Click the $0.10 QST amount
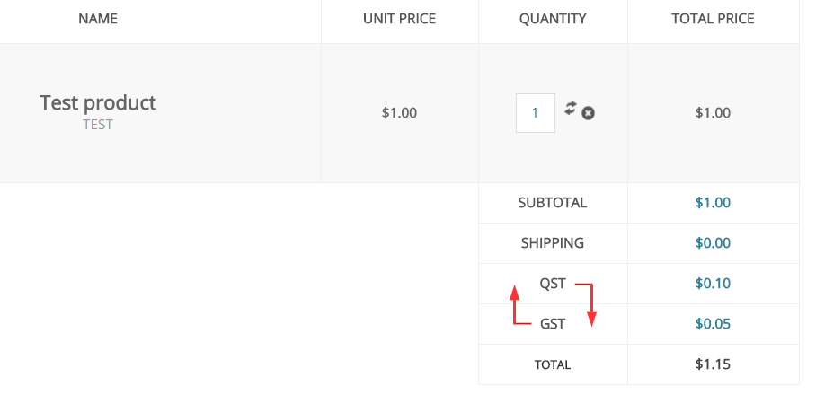 click(x=713, y=284)
